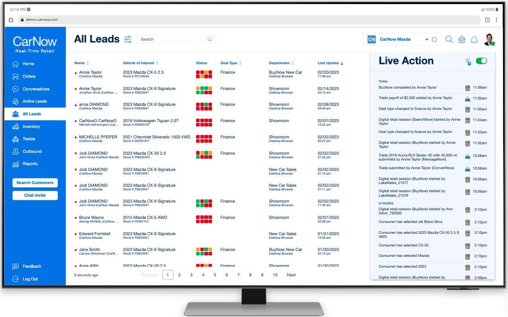Open Live Action filter settings icon
The height and width of the screenshot is (317, 508).
[x=468, y=62]
